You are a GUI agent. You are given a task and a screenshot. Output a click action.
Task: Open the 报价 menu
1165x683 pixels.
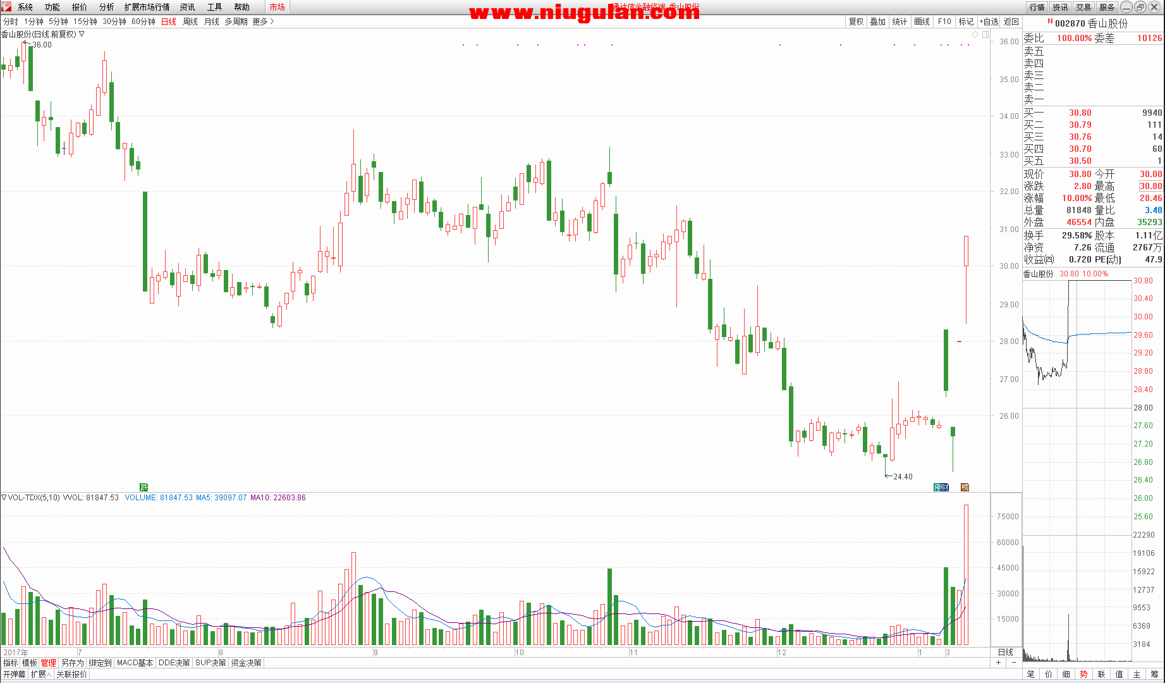(80, 7)
